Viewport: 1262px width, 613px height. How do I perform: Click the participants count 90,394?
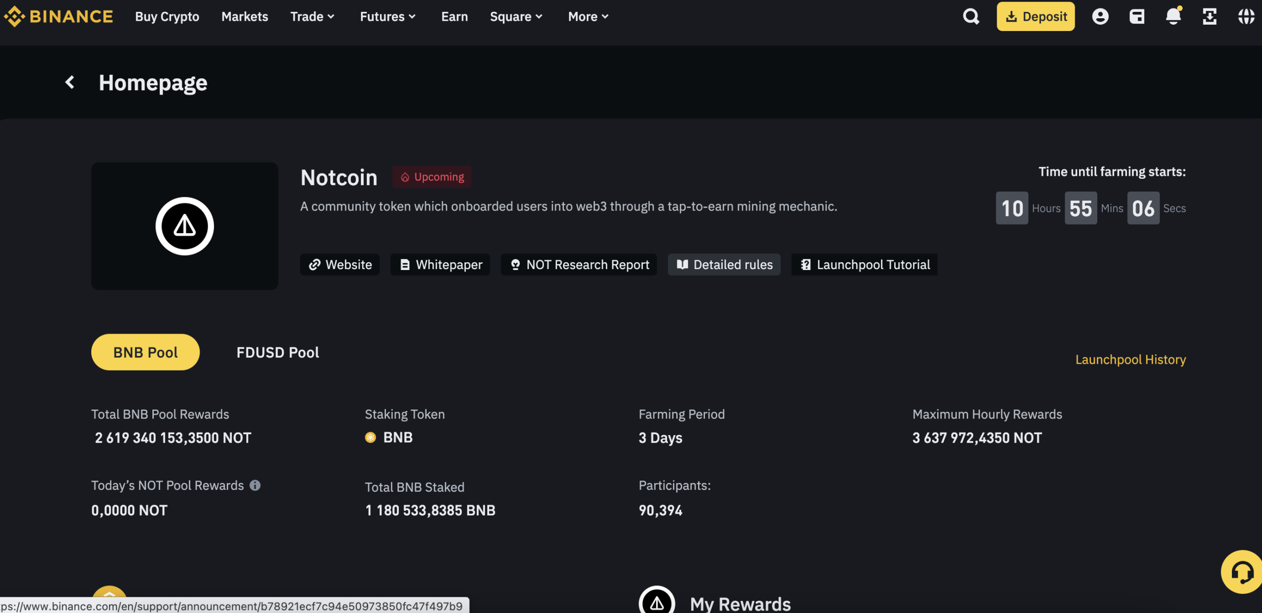pos(661,510)
